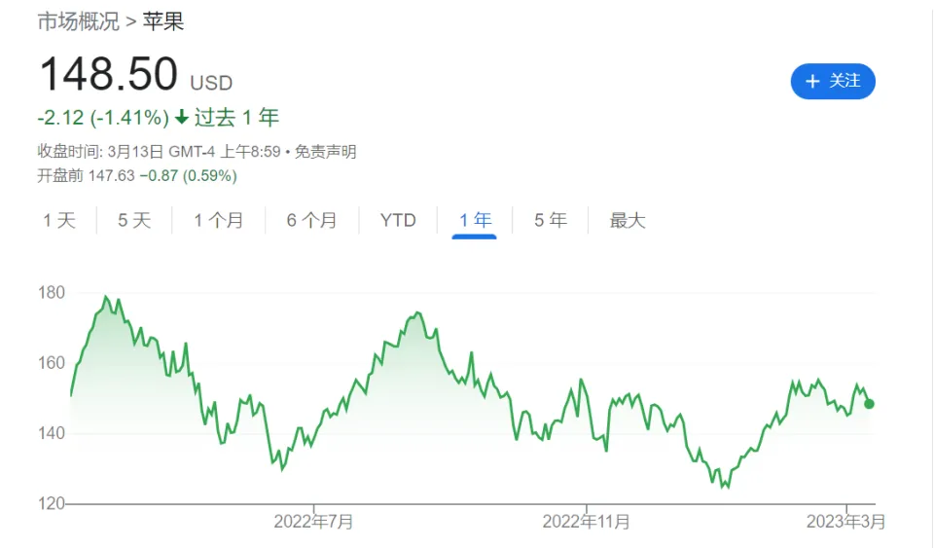
Task: Click the 2022年11月 axis label
Action: point(586,522)
